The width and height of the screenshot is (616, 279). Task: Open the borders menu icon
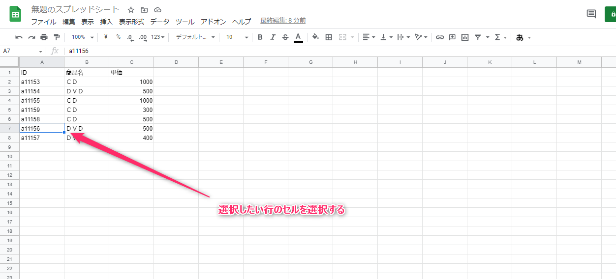tap(329, 37)
